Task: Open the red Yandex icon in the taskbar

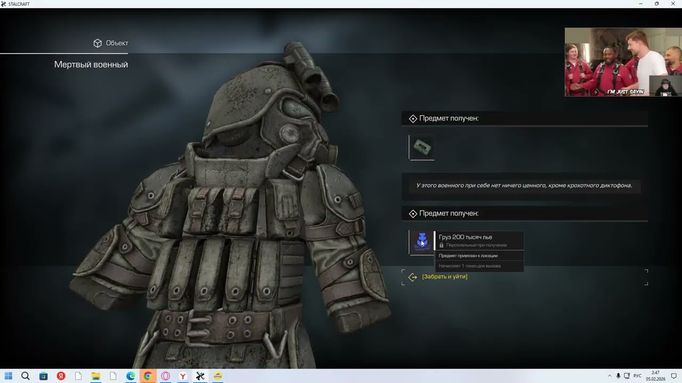Action: (61, 376)
